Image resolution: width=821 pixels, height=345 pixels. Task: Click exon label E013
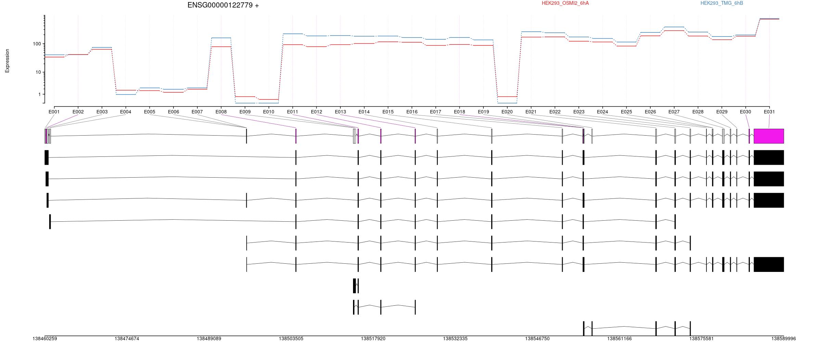point(340,112)
